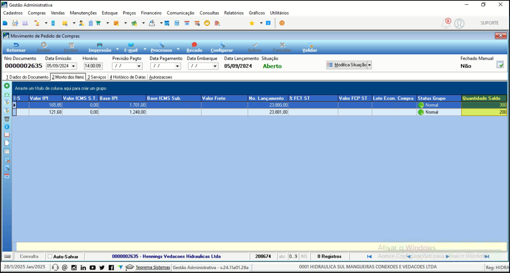Click the column chooser icon left of IS header

(14, 98)
